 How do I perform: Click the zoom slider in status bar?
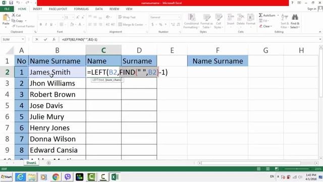click(x=297, y=169)
